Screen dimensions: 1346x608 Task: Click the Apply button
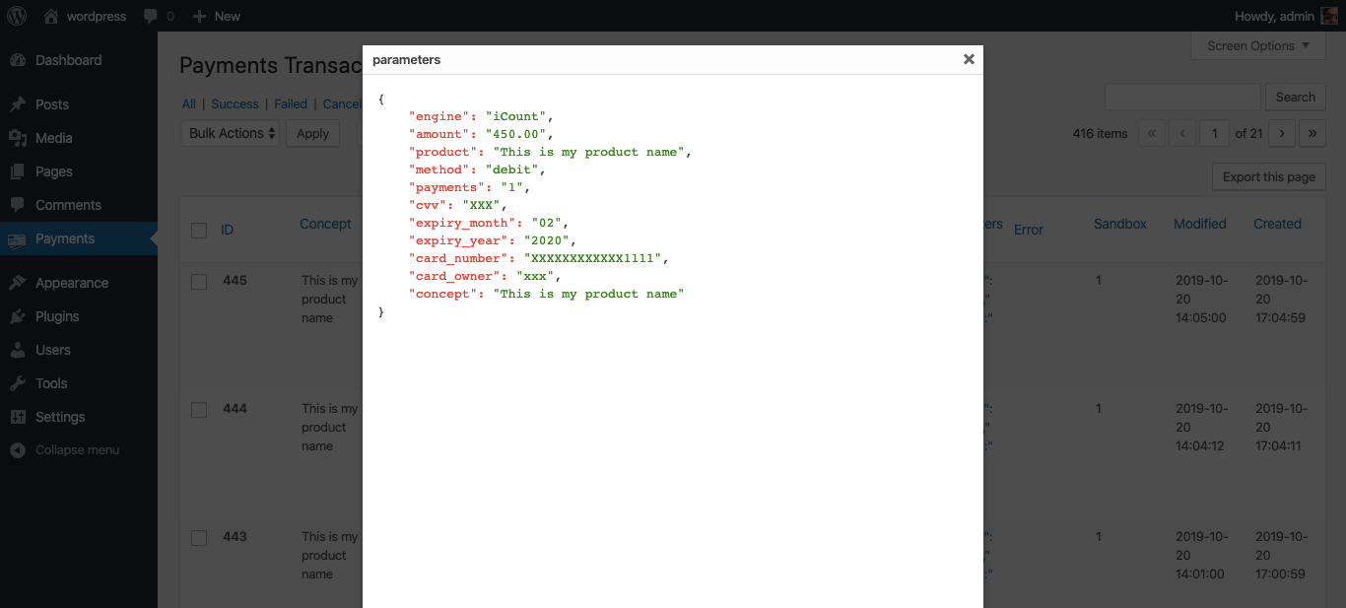(x=312, y=133)
